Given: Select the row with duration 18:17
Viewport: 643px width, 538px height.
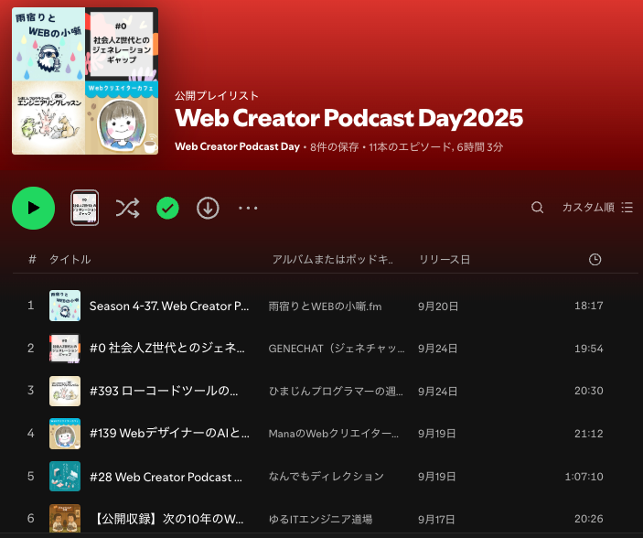Looking at the screenshot, I should click(x=325, y=306).
